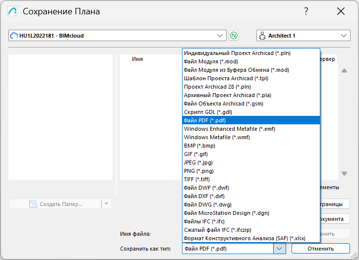Click the Имя column header
The width and height of the screenshot is (359, 260).
click(137, 59)
